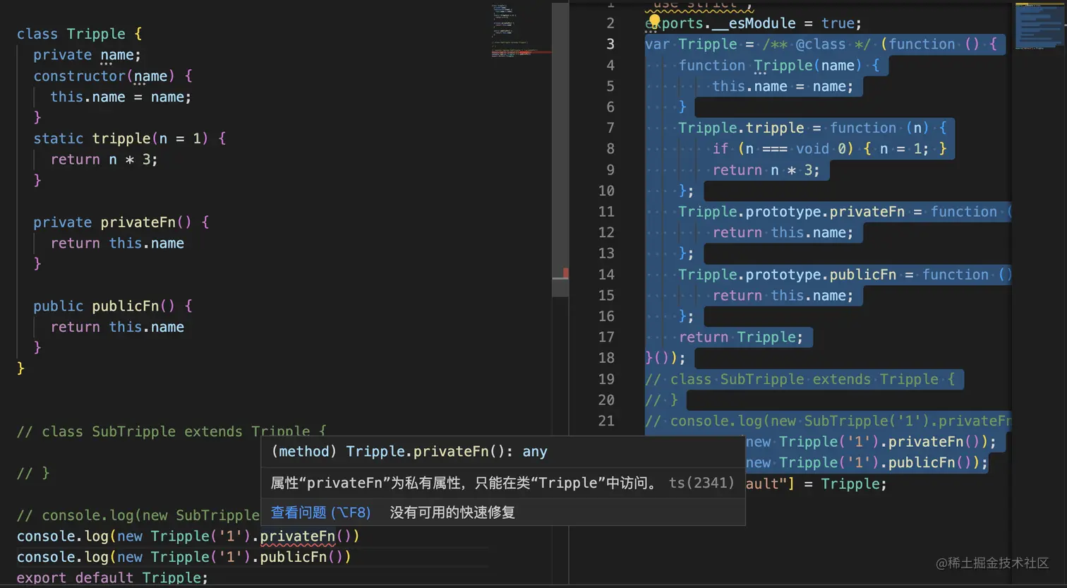1067x588 pixels.
Task: Click "Tripple.prototype.privateFn = function" on line 11
Action: [838, 212]
